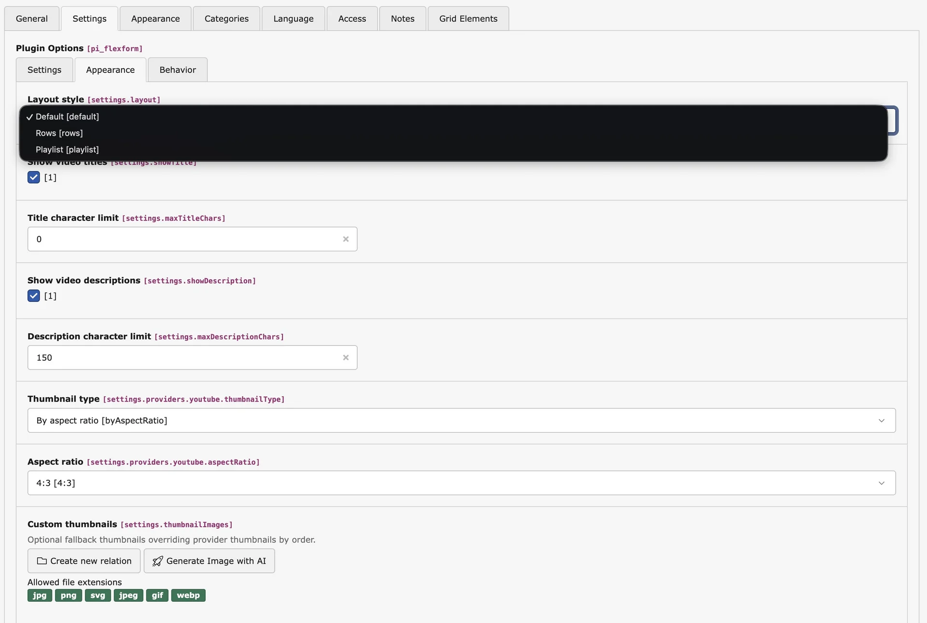Image resolution: width=927 pixels, height=623 pixels.
Task: Click the Generate Image with AI button
Action: (209, 561)
